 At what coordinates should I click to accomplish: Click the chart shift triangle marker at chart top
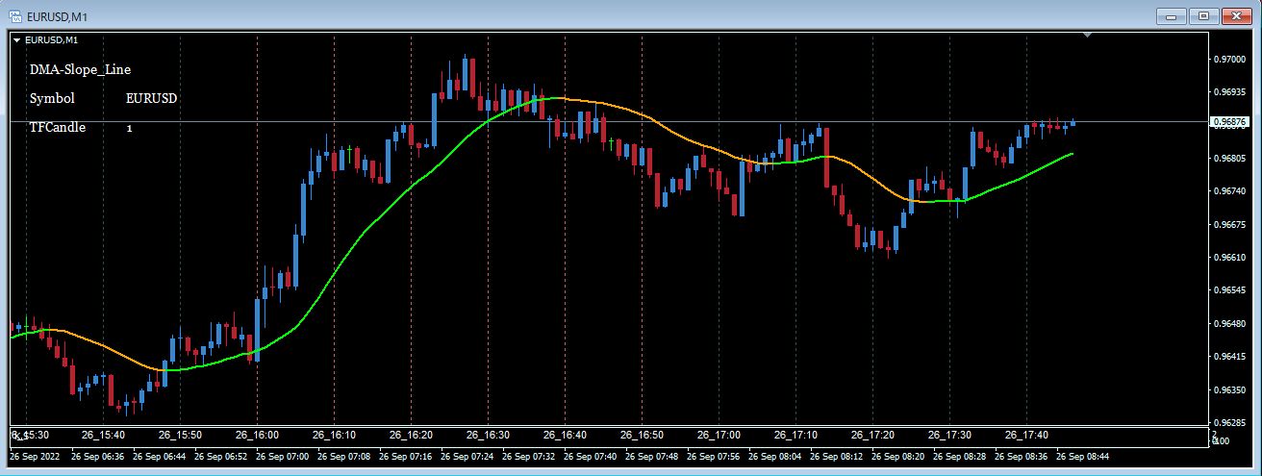(1088, 36)
